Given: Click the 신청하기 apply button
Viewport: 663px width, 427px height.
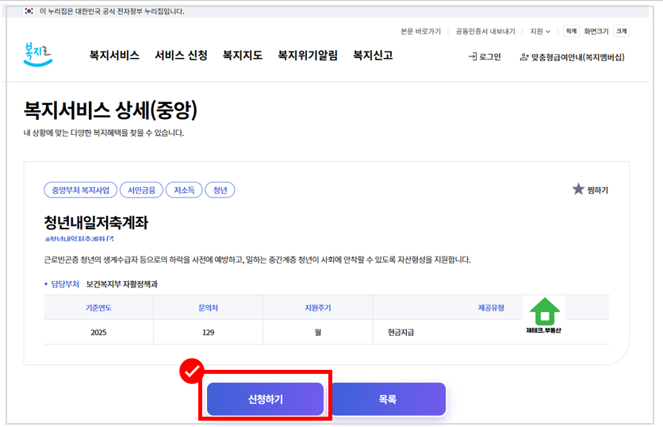Looking at the screenshot, I should coord(265,399).
